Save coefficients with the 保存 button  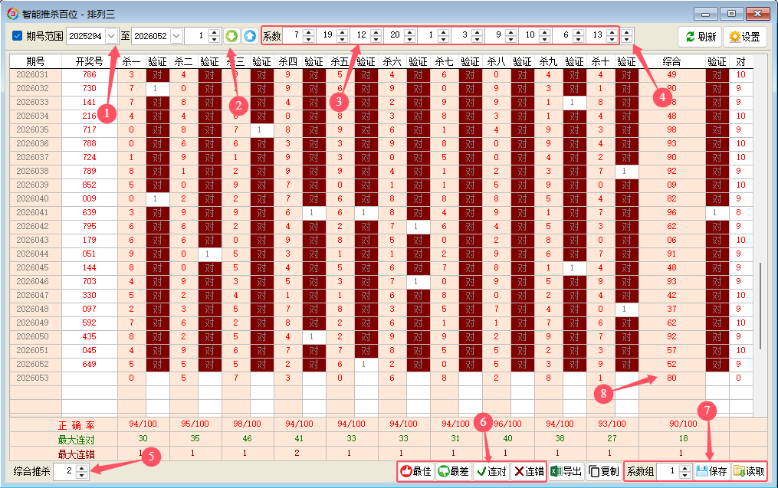711,472
